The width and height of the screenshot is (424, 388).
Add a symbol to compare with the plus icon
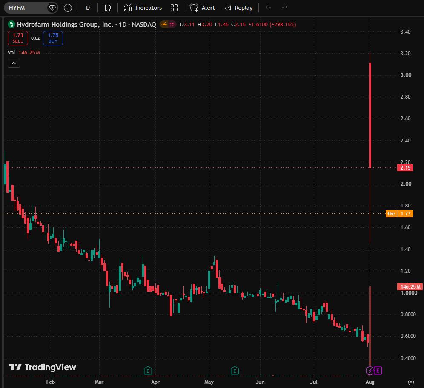(x=68, y=8)
